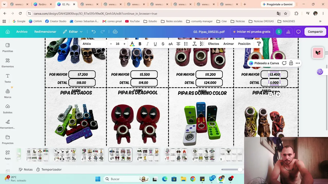Undo the last action
The height and width of the screenshot is (184, 328).
tap(94, 32)
